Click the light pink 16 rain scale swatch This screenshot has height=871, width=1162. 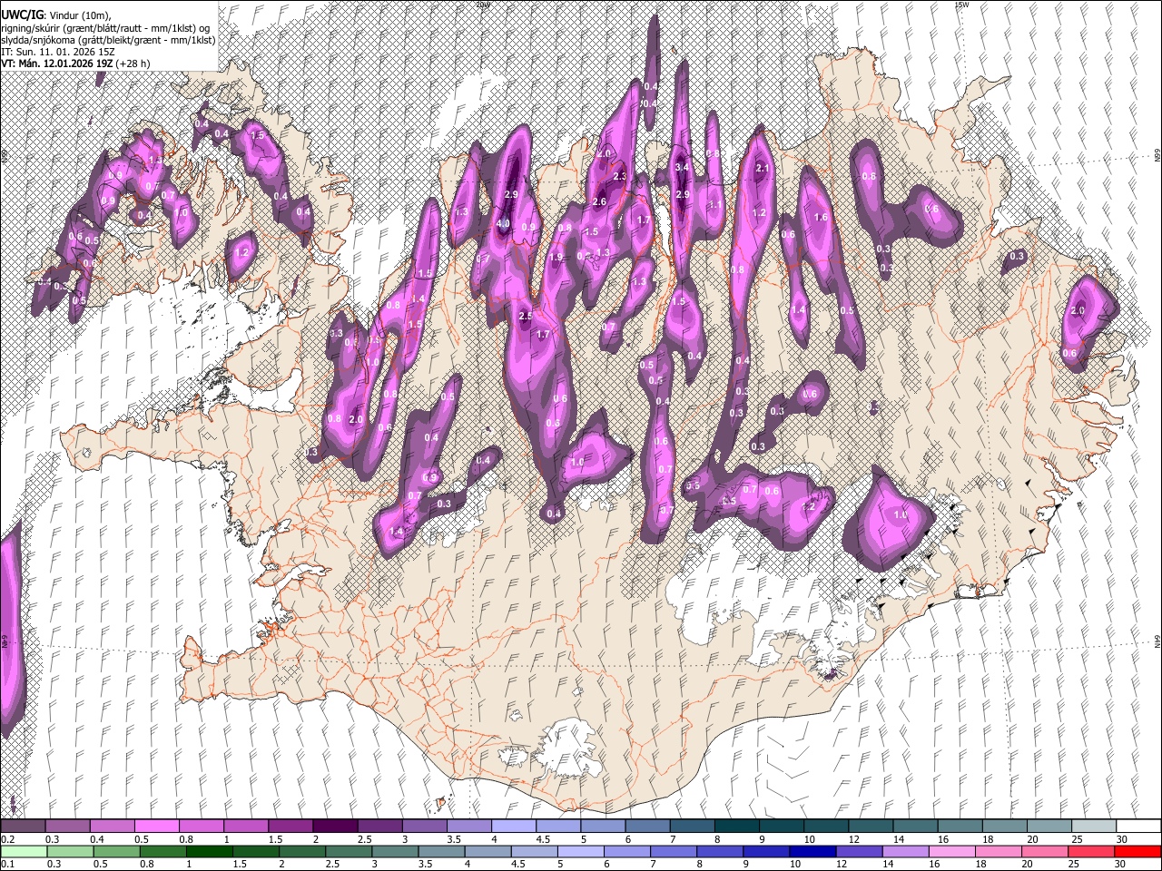[952, 851]
